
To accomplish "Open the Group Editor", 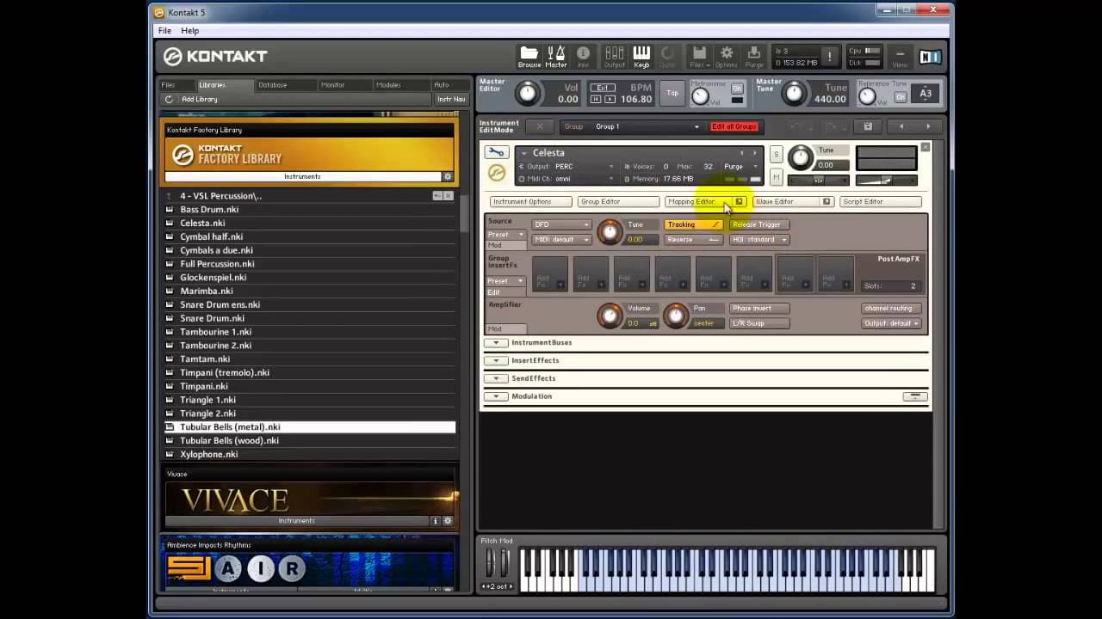I will pyautogui.click(x=618, y=201).
